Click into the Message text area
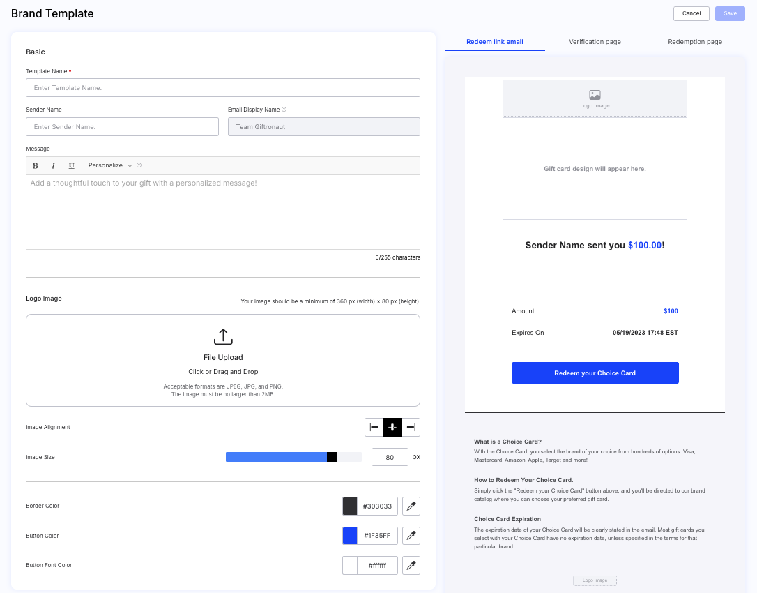The width and height of the screenshot is (757, 593). click(x=223, y=211)
